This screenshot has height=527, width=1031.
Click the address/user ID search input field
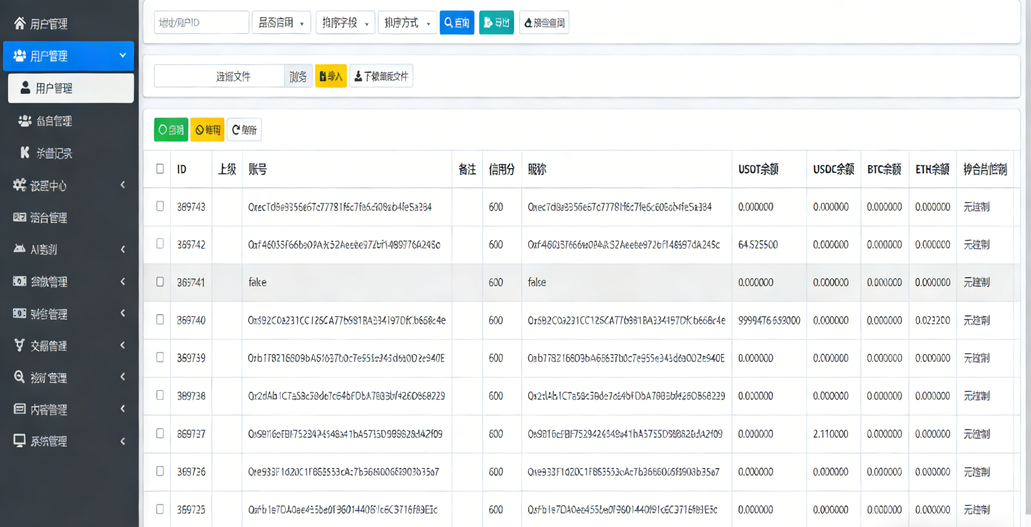click(201, 22)
